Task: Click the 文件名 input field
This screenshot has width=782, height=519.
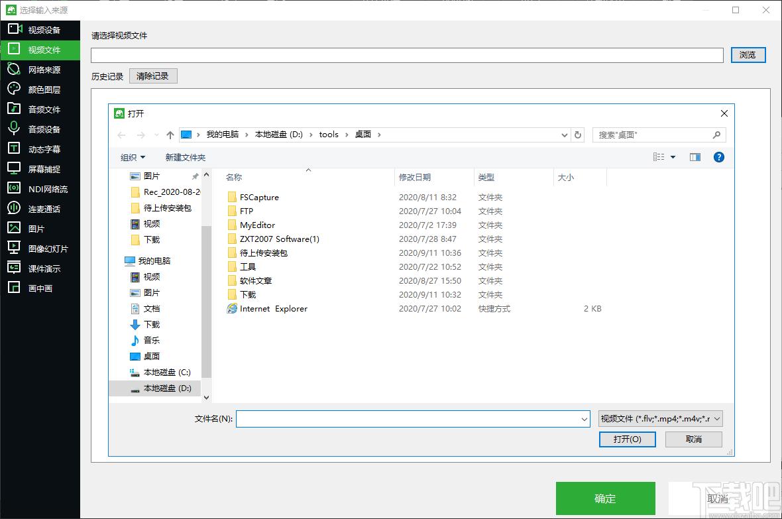Action: click(x=414, y=419)
